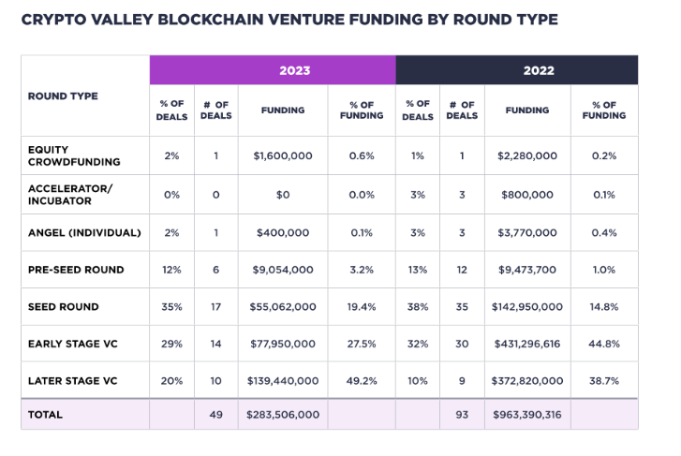Select the $55,062,000 seed round cell
This screenshot has width=681, height=456.
click(282, 306)
